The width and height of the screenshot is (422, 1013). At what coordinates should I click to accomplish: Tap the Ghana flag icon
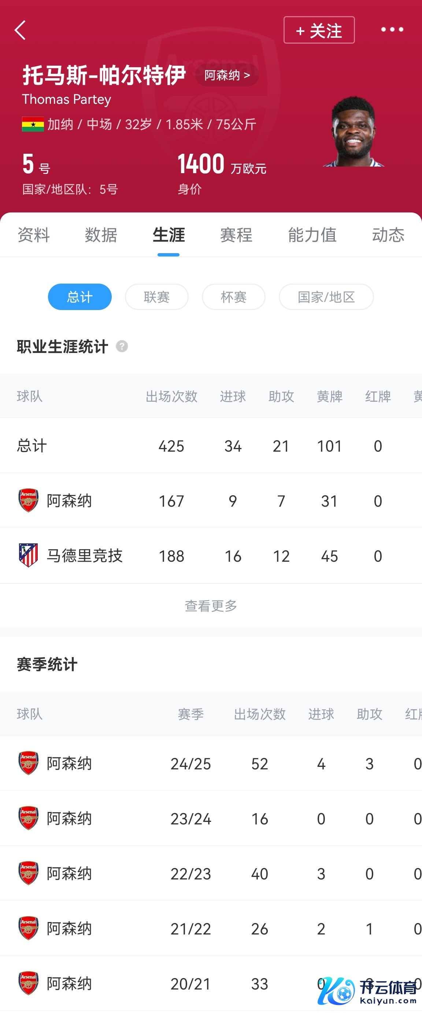[33, 124]
